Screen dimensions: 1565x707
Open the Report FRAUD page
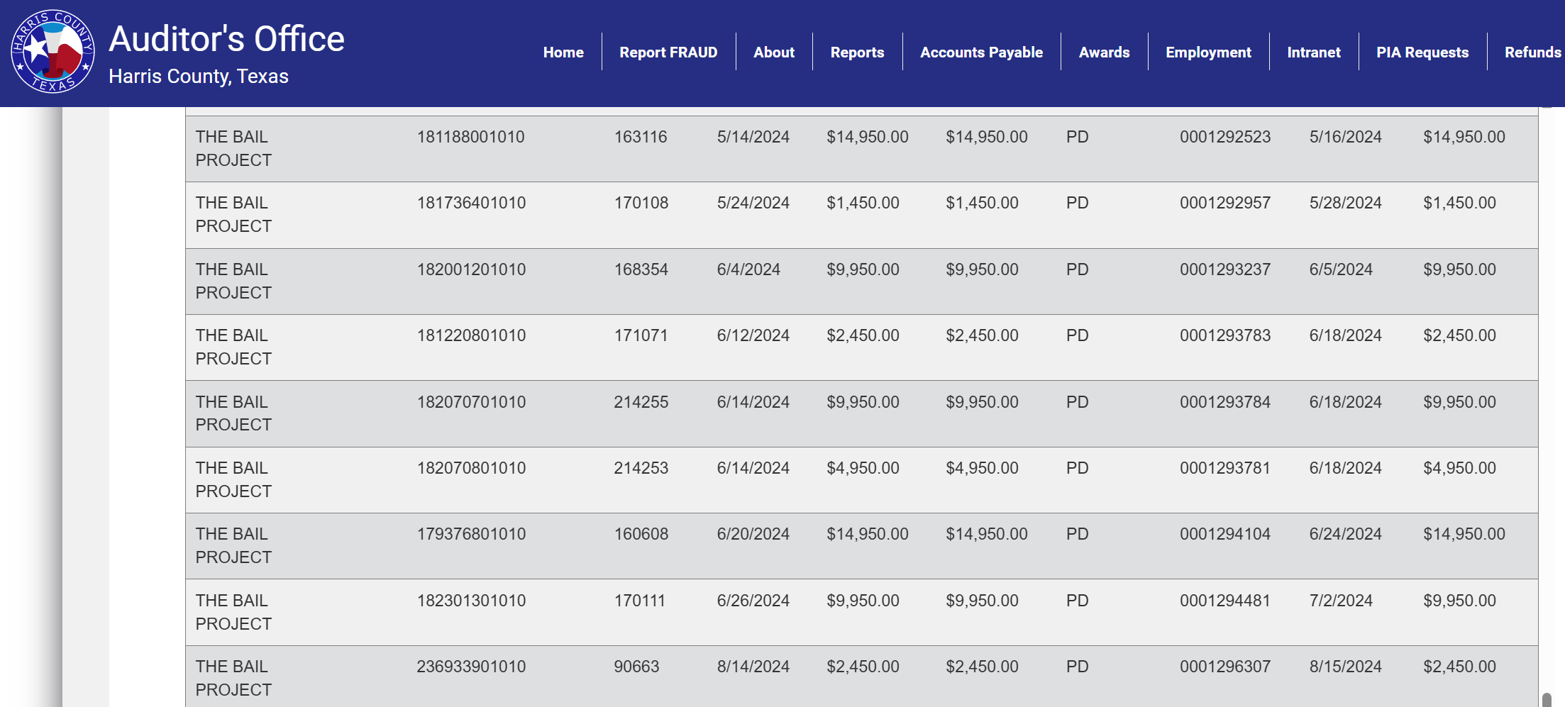coord(668,52)
